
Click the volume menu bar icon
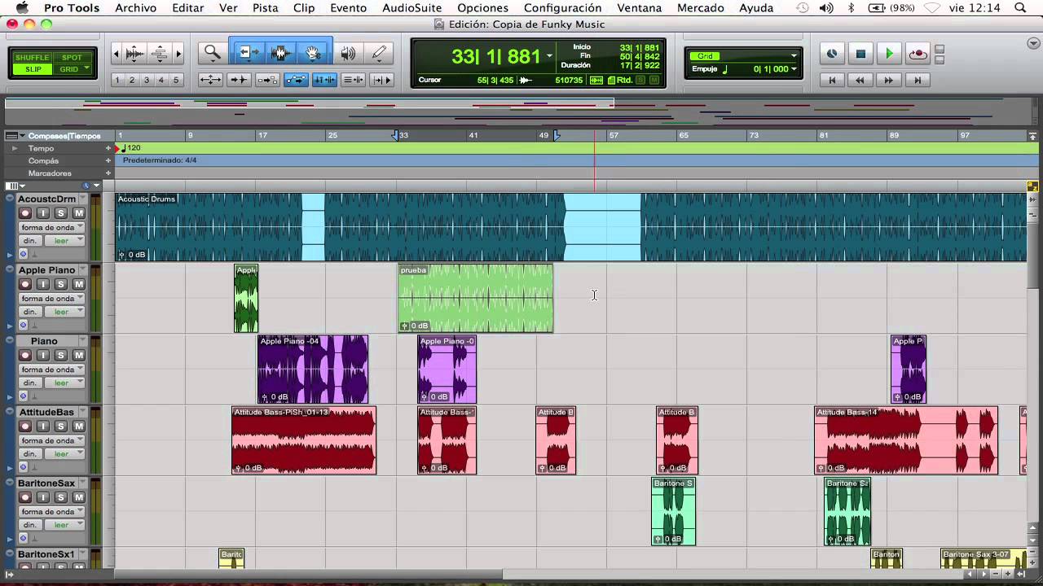(828, 8)
